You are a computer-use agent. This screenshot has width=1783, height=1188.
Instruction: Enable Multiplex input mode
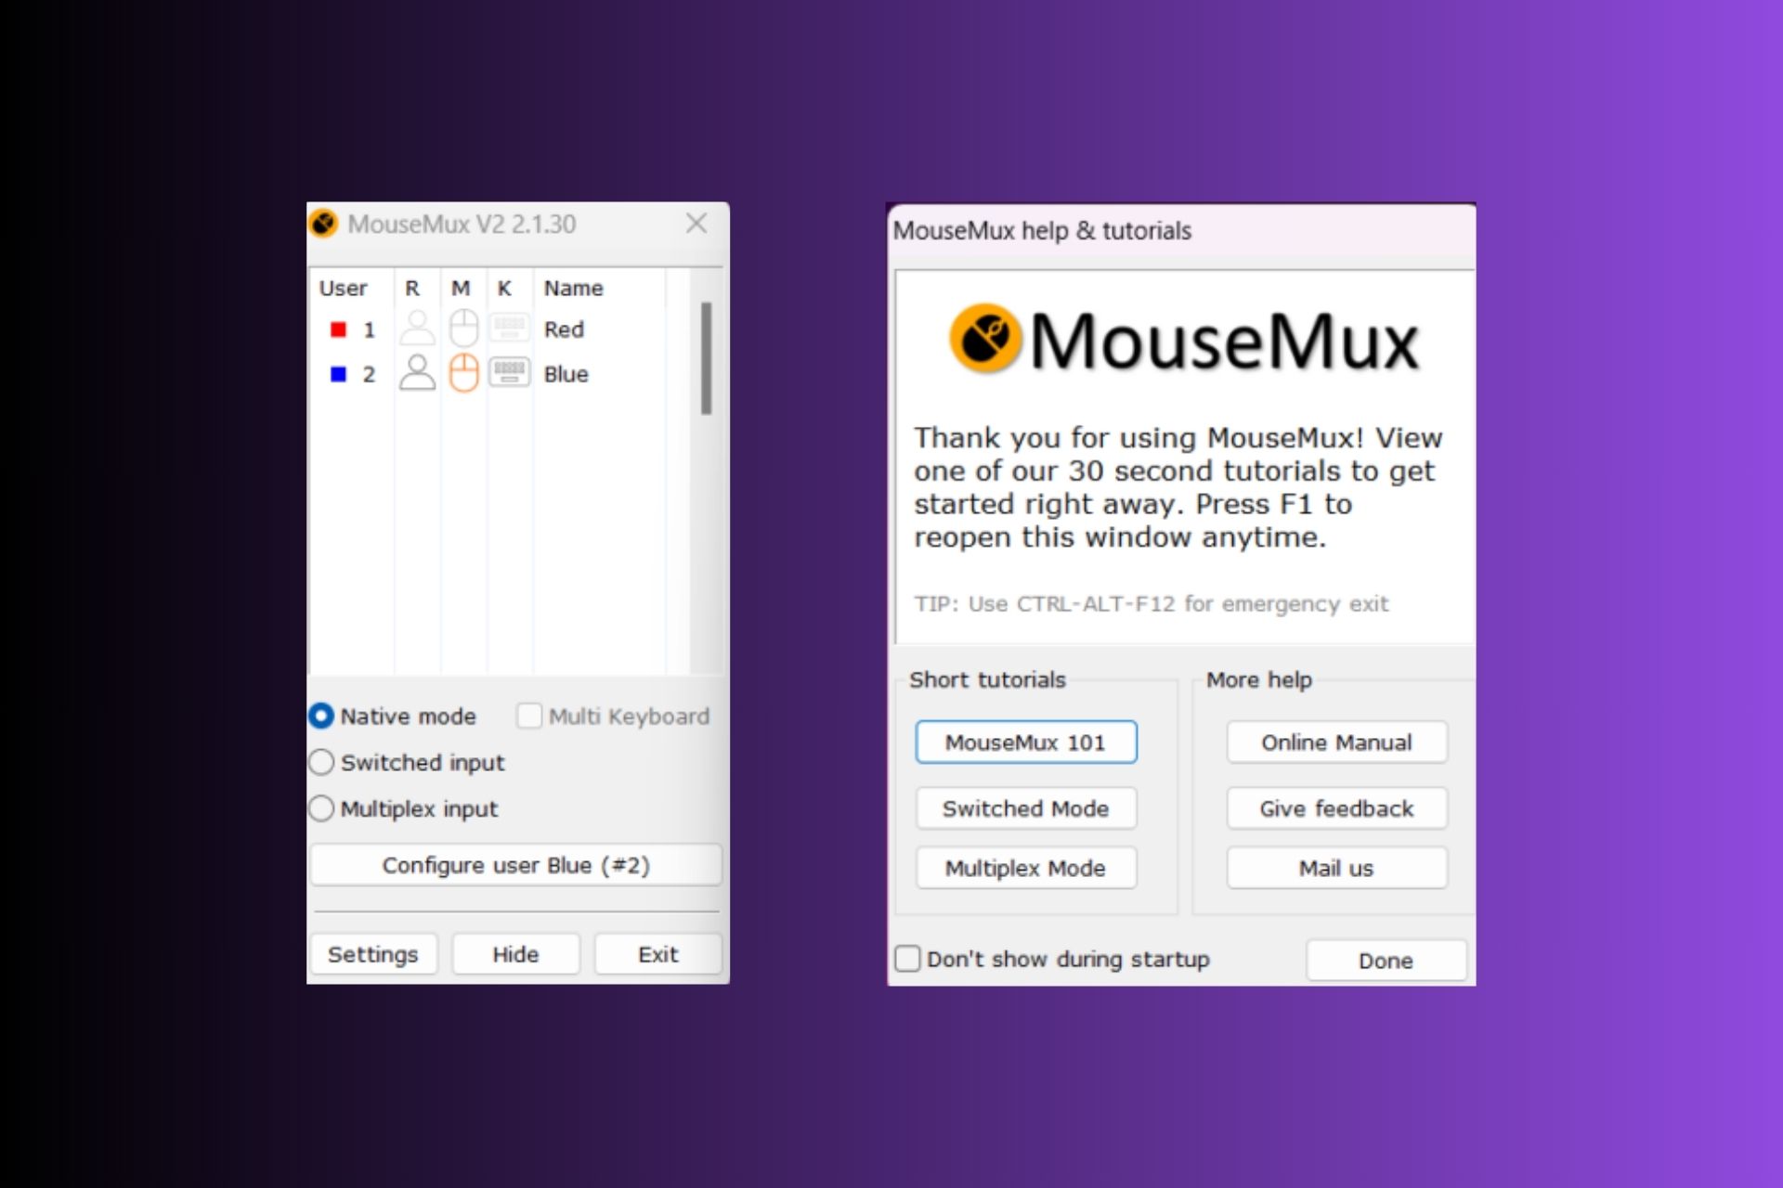(320, 808)
